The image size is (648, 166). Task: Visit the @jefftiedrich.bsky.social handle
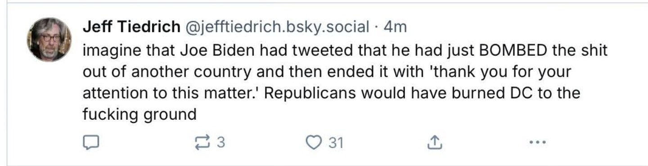tap(276, 28)
